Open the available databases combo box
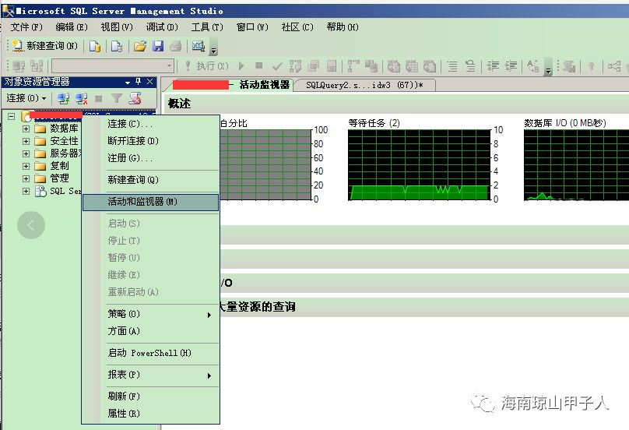Screen dimensions: 629x430 (x=113, y=66)
